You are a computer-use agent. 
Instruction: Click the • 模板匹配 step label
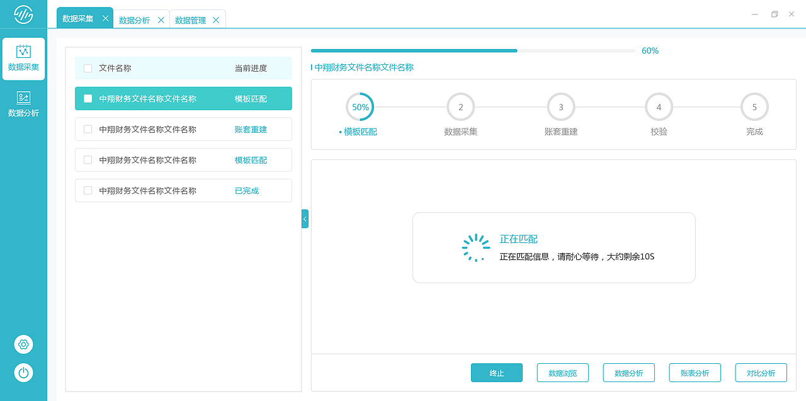(x=358, y=132)
